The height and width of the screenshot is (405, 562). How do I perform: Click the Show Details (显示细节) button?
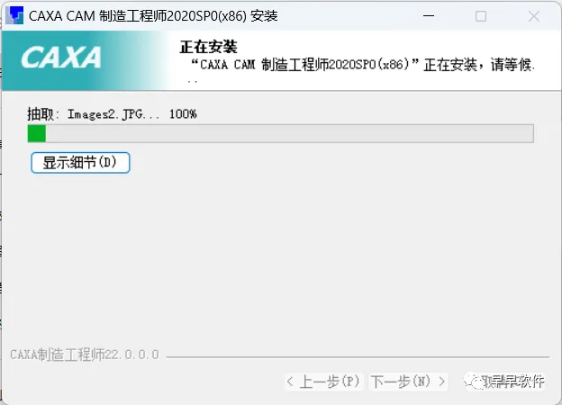tap(80, 163)
